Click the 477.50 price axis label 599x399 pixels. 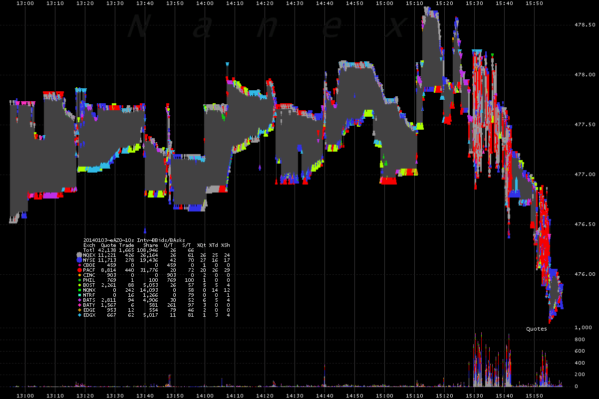coord(584,124)
